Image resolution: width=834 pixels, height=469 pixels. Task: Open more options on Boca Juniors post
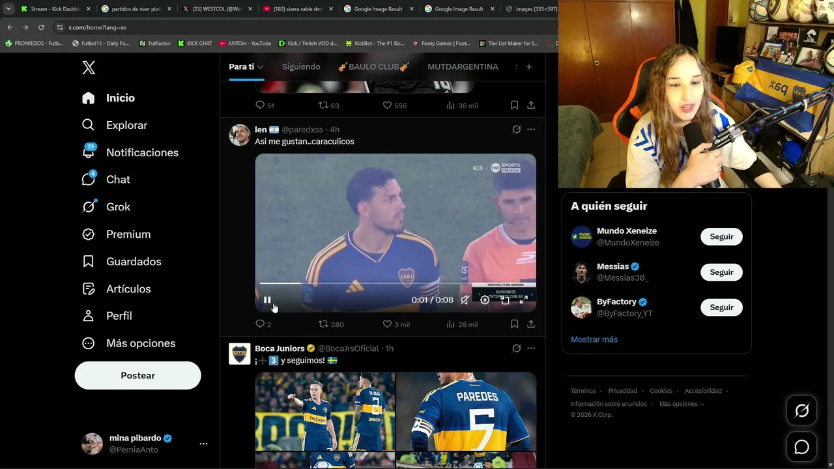coord(531,348)
